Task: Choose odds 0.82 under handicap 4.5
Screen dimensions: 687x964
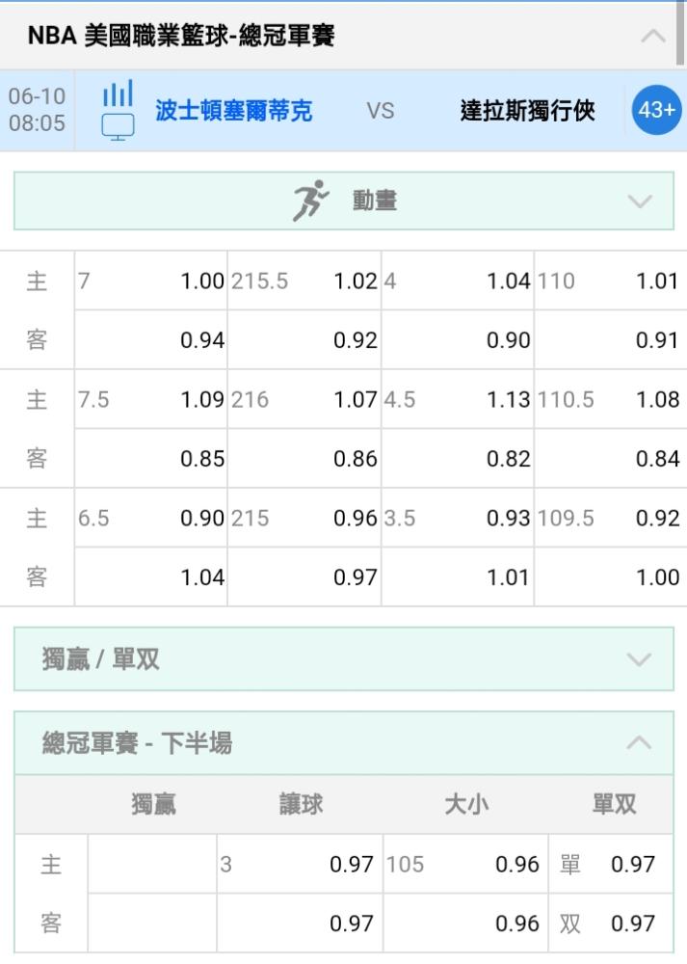Action: pyautogui.click(x=457, y=459)
